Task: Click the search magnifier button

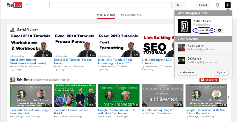Action: (x=178, y=5)
